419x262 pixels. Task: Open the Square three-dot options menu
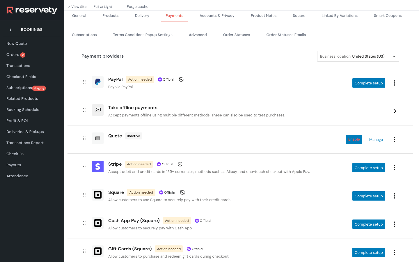(x=395, y=196)
